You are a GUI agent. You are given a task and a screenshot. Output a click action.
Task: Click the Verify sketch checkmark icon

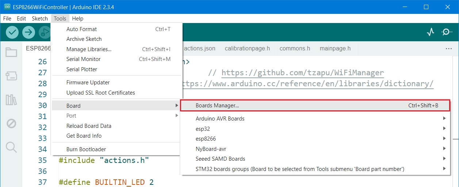click(x=12, y=32)
